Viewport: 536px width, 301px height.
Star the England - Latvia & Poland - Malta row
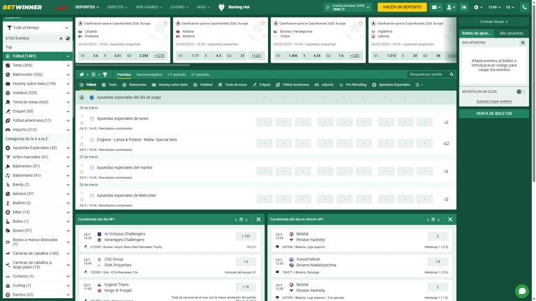click(x=82, y=144)
